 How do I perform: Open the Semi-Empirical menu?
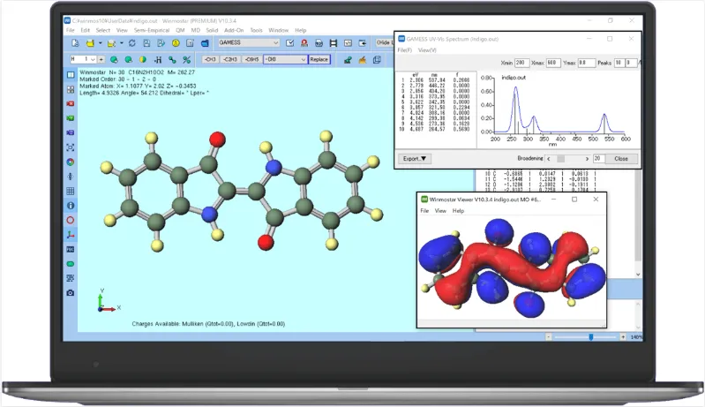(x=152, y=31)
